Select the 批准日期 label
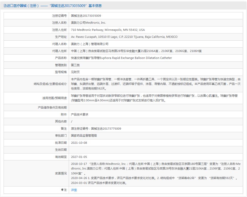This screenshot has height=197, width=247. 61,143
